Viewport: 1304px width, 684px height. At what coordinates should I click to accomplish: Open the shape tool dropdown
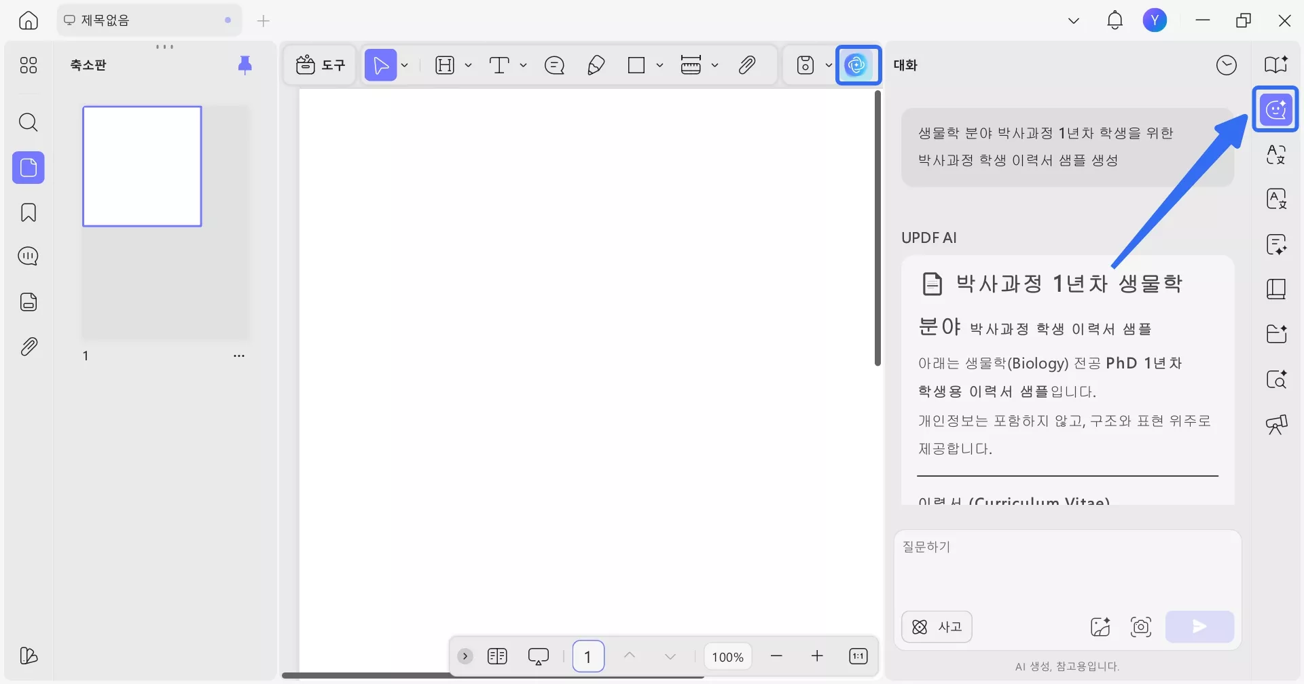[661, 65]
